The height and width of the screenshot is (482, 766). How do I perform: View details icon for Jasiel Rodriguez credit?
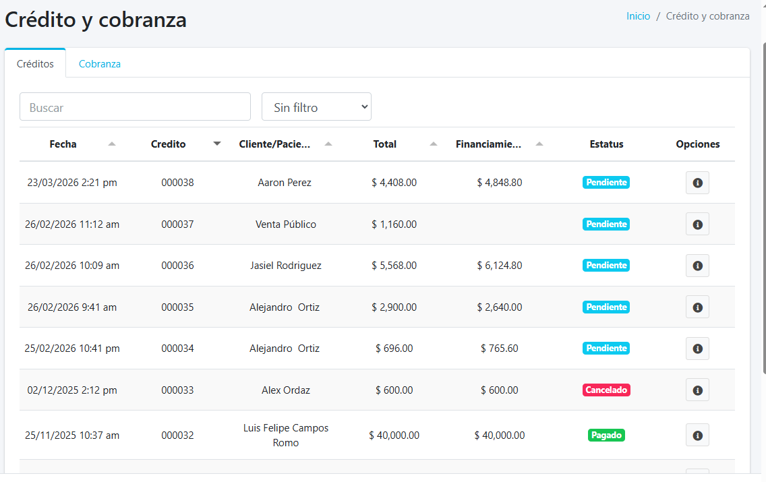(x=697, y=266)
